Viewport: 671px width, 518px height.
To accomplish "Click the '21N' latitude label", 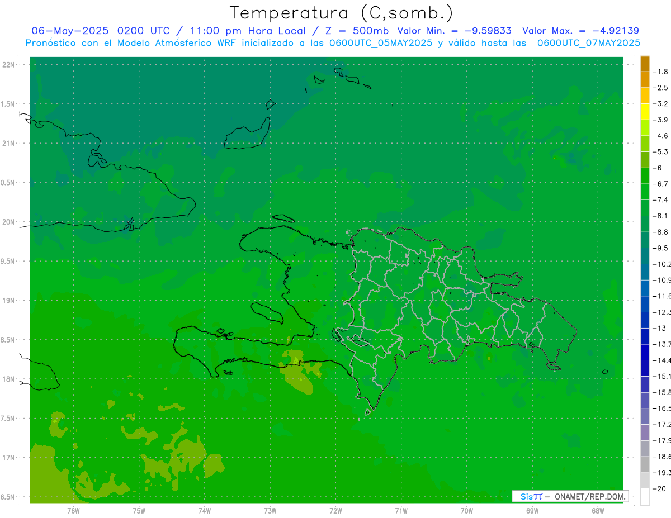I will [9, 143].
